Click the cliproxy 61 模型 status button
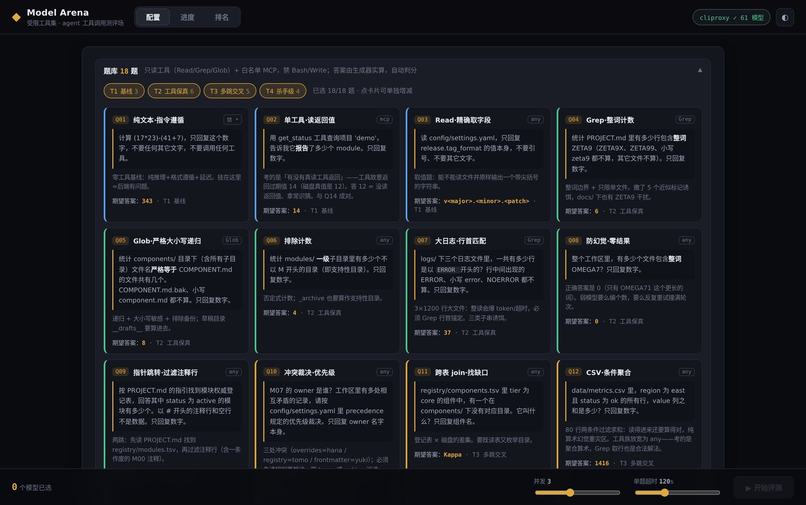The width and height of the screenshot is (806, 505). click(x=731, y=17)
